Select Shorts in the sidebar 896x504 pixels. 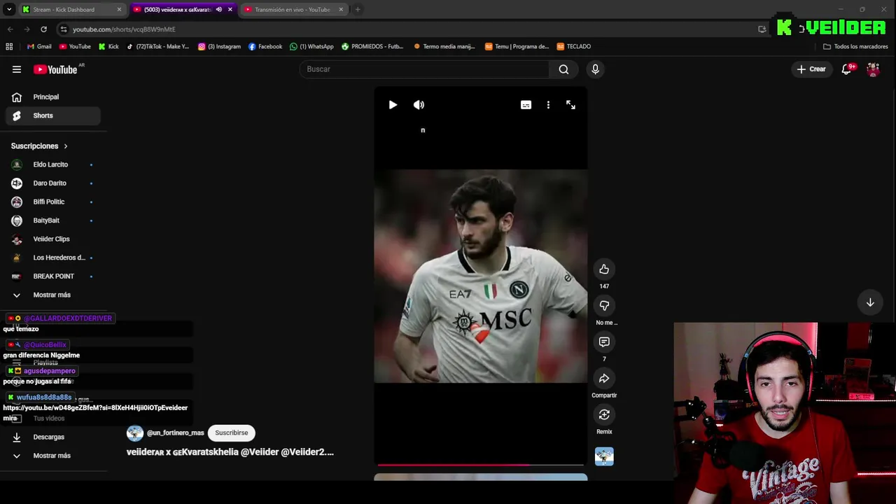click(x=53, y=115)
